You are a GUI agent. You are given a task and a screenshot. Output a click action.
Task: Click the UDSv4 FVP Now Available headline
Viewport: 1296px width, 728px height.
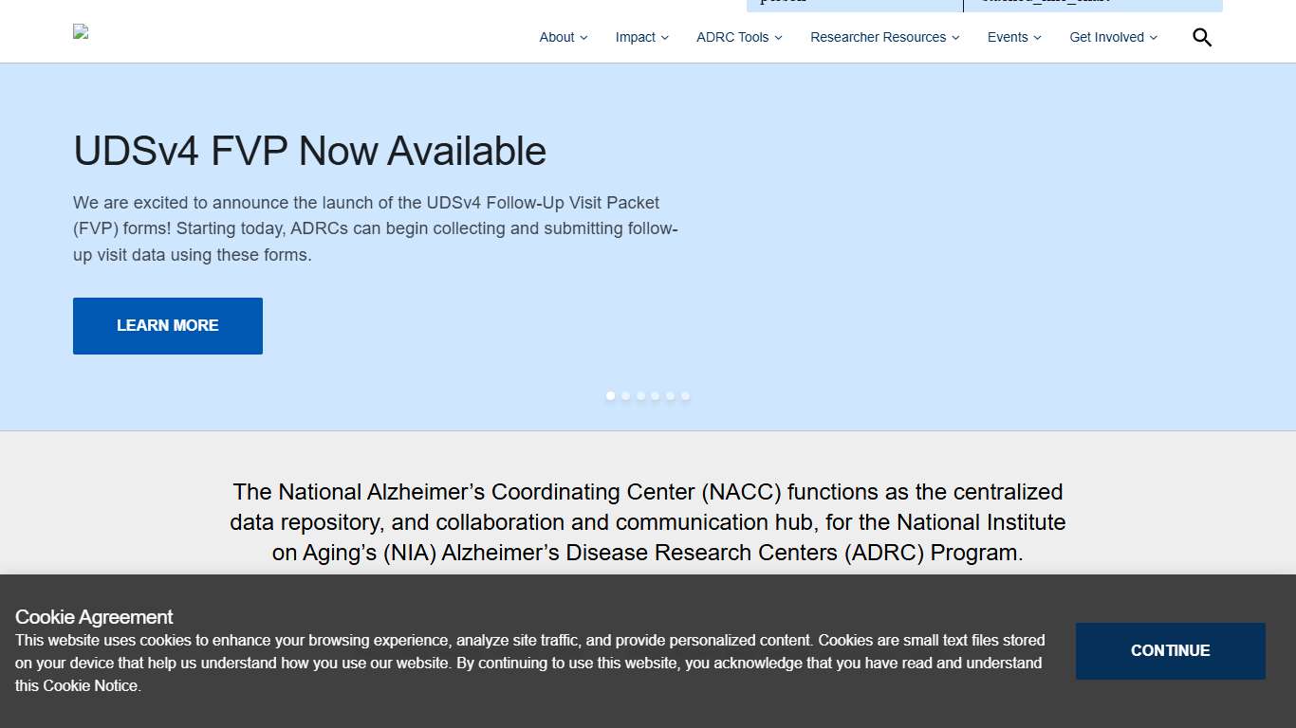[309, 151]
